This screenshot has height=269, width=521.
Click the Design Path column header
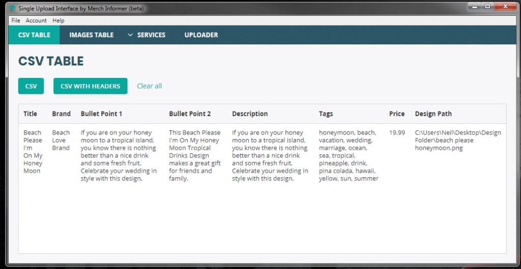click(x=433, y=114)
